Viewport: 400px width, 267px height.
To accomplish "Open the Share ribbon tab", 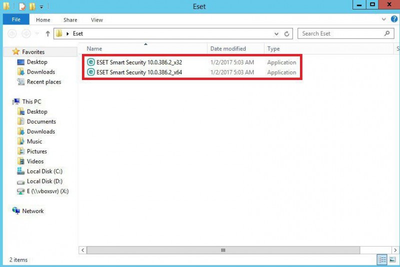I will coord(70,20).
